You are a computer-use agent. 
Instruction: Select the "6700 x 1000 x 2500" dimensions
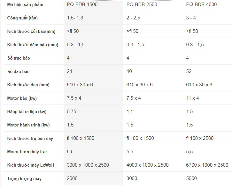(207, 165)
